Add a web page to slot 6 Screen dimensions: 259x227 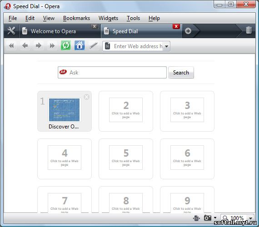click(187, 158)
